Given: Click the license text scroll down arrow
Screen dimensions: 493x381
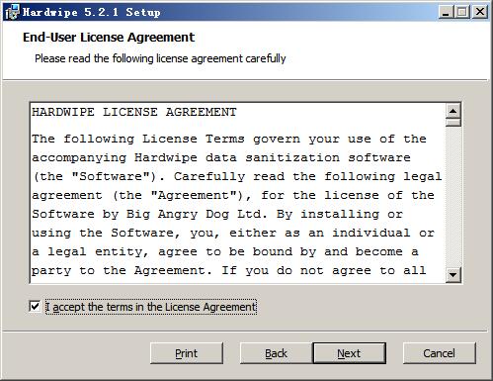Looking at the screenshot, I should [453, 274].
